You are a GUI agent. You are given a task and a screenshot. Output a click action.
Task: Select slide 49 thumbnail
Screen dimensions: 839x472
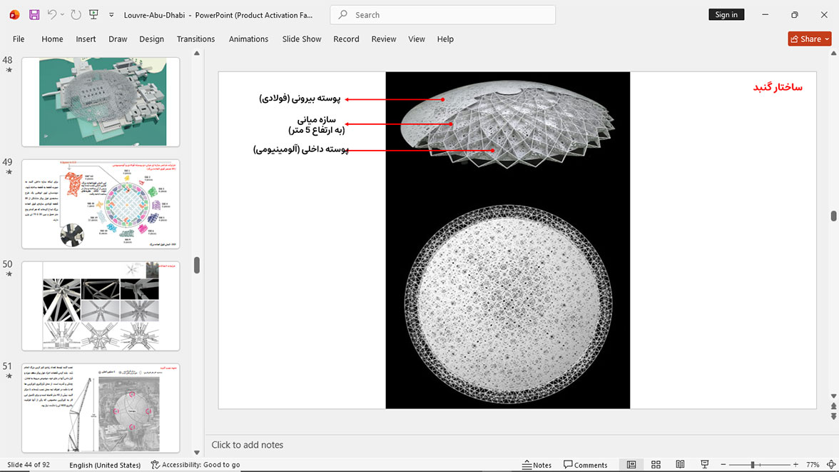[x=101, y=204]
